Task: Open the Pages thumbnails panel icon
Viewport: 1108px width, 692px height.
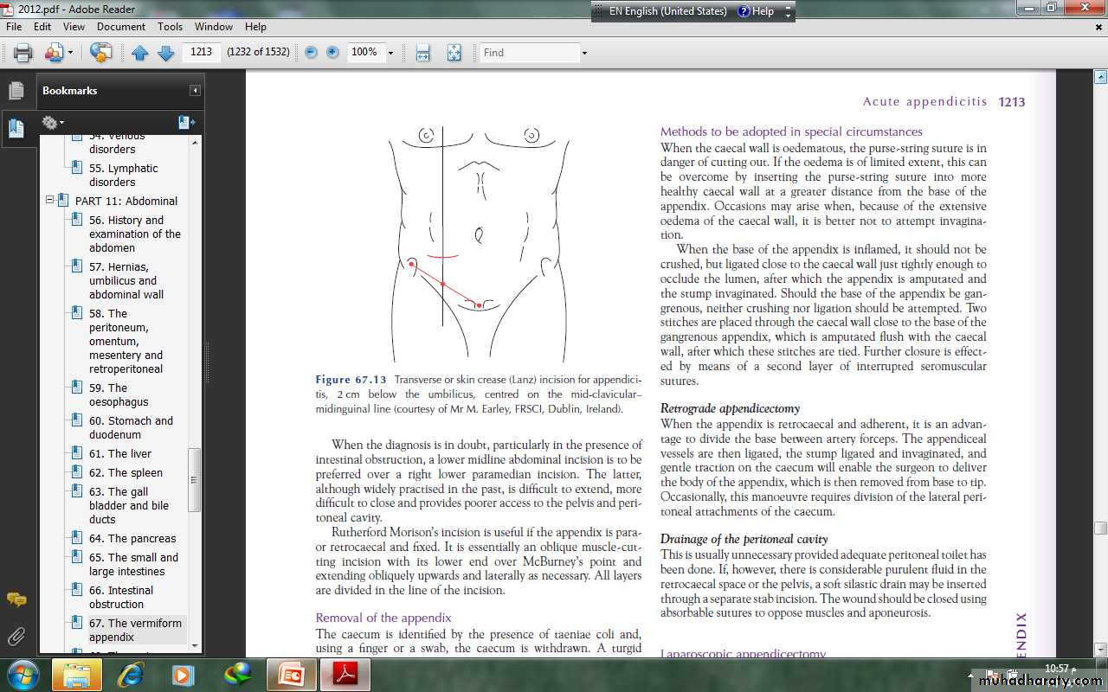Action: pos(16,90)
